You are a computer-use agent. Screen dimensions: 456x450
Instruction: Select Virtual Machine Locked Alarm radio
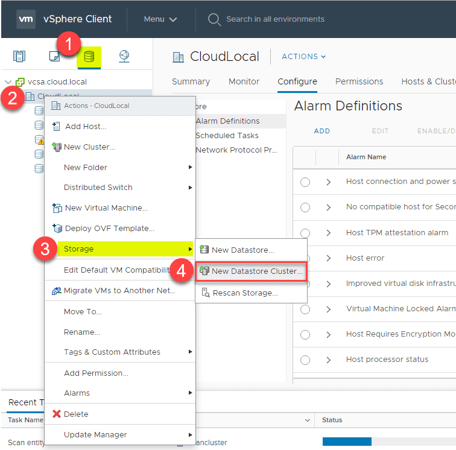tap(305, 309)
